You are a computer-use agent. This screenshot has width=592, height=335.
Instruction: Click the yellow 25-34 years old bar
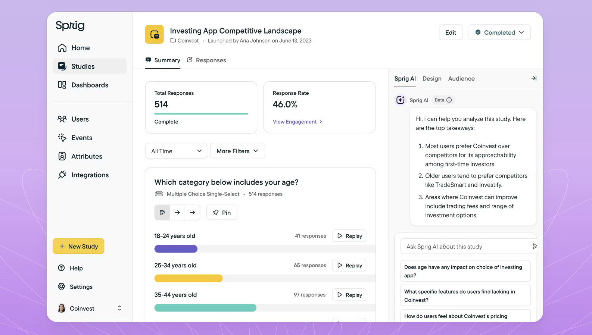pos(188,278)
